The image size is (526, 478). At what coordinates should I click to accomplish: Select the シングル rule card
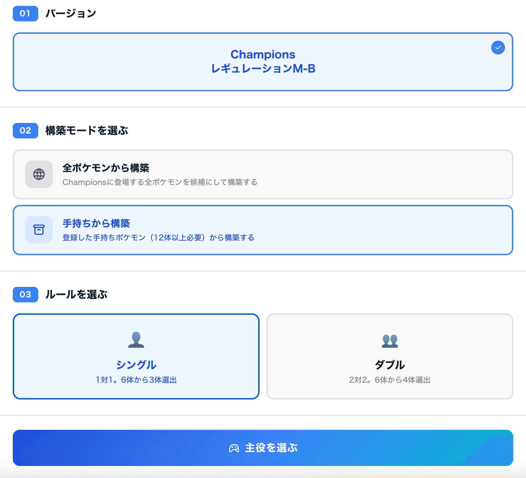point(136,356)
